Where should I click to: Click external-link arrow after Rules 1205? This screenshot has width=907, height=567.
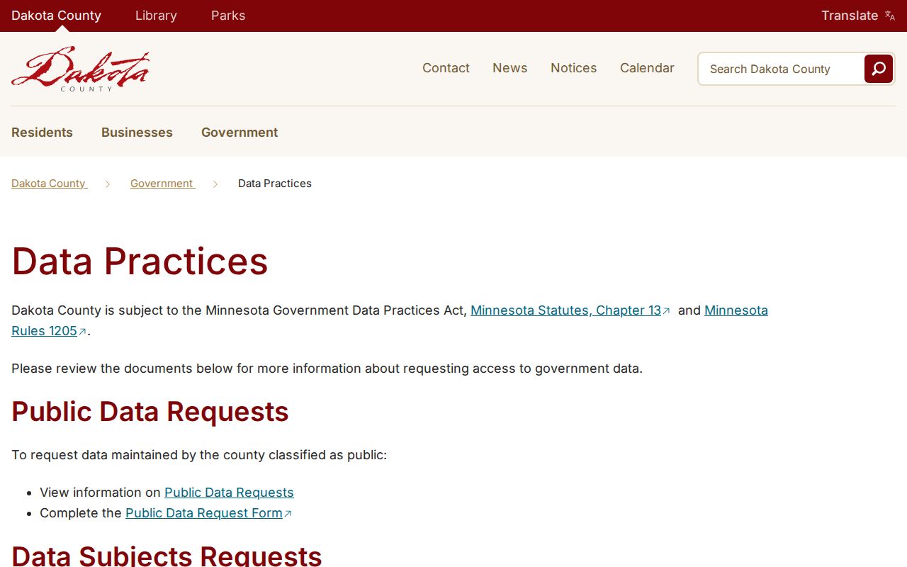coord(82,332)
